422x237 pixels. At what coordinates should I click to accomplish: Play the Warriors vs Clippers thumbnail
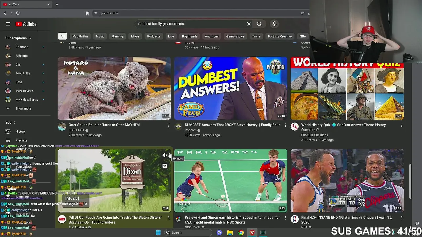[347, 180]
